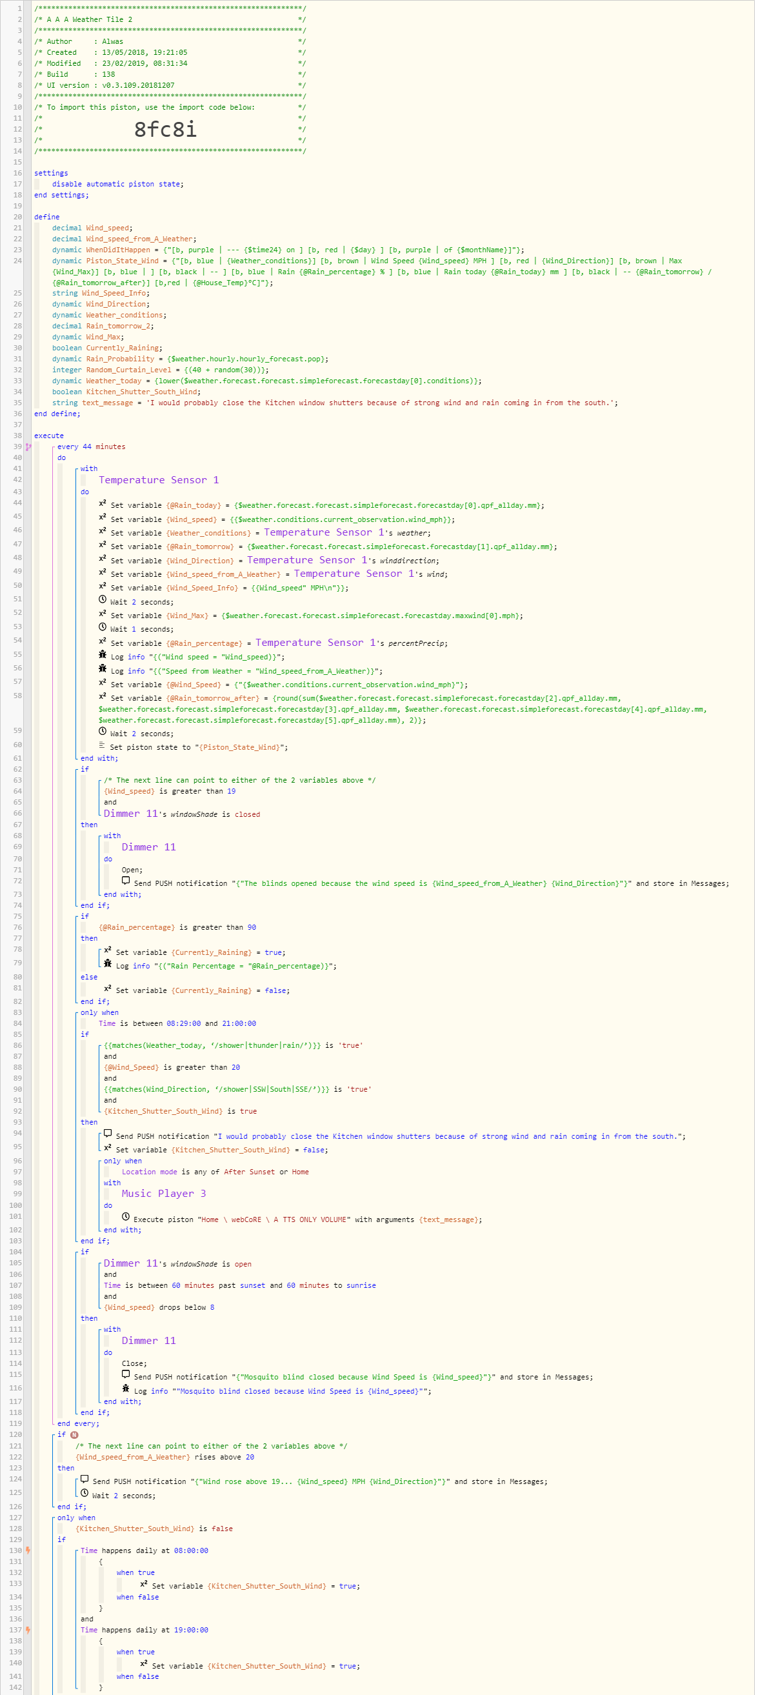Select the import code 8fc8i

[x=166, y=129]
